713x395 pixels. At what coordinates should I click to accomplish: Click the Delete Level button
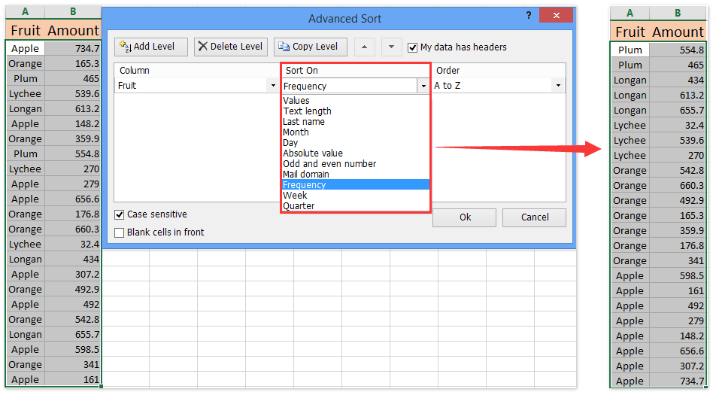coord(231,47)
